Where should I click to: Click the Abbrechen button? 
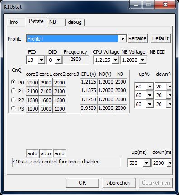pos(119,183)
